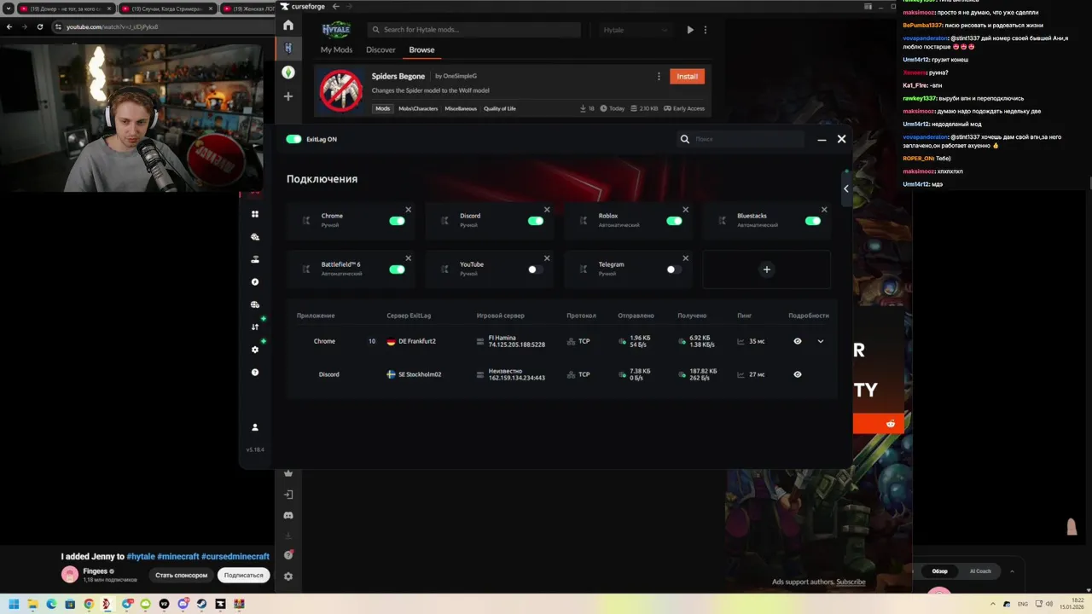Focus Search for Hytale mods field

click(474, 30)
